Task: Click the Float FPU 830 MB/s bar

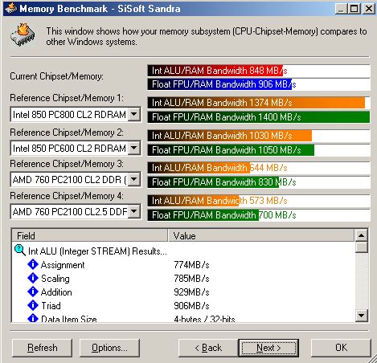Action: tap(213, 182)
